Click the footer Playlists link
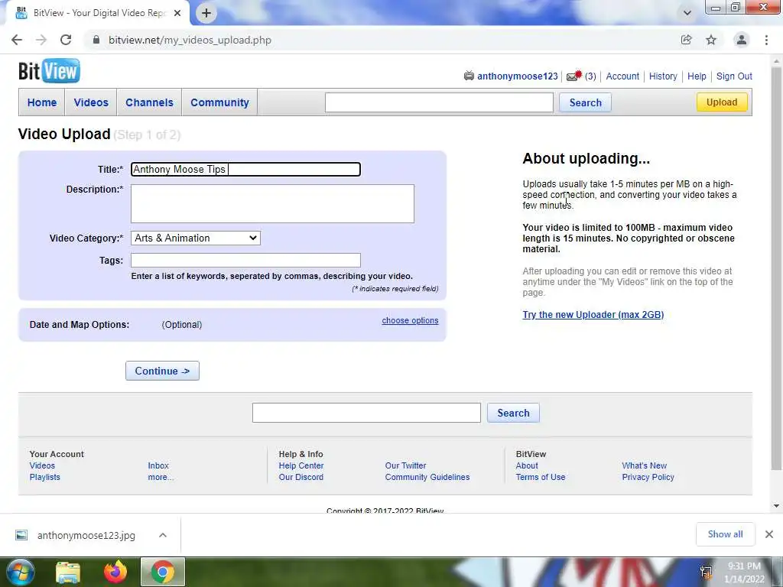783x587 pixels. tap(44, 477)
